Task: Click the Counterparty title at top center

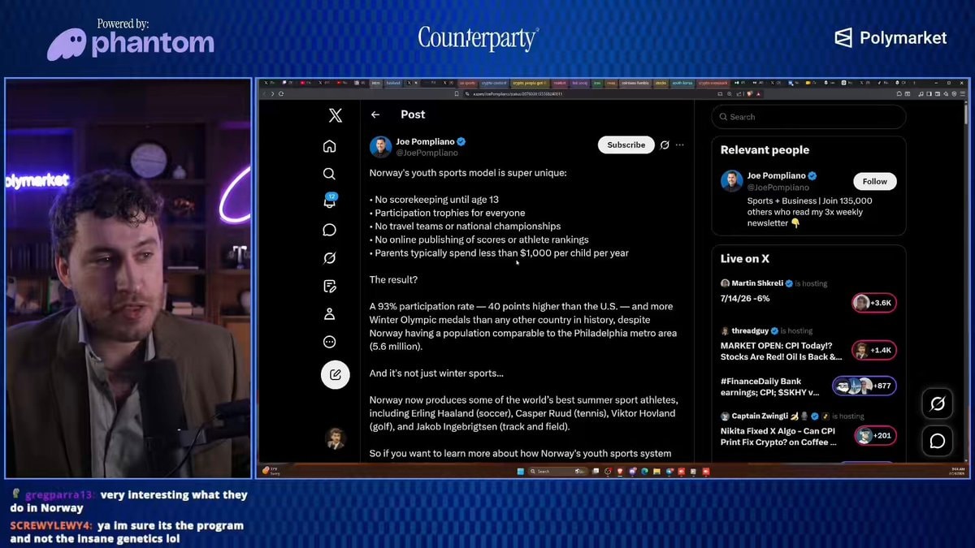Action: (478, 38)
